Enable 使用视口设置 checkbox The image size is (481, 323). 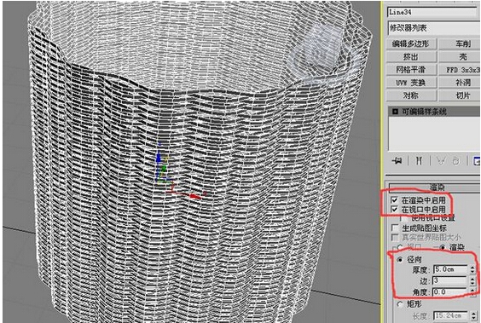(404, 218)
